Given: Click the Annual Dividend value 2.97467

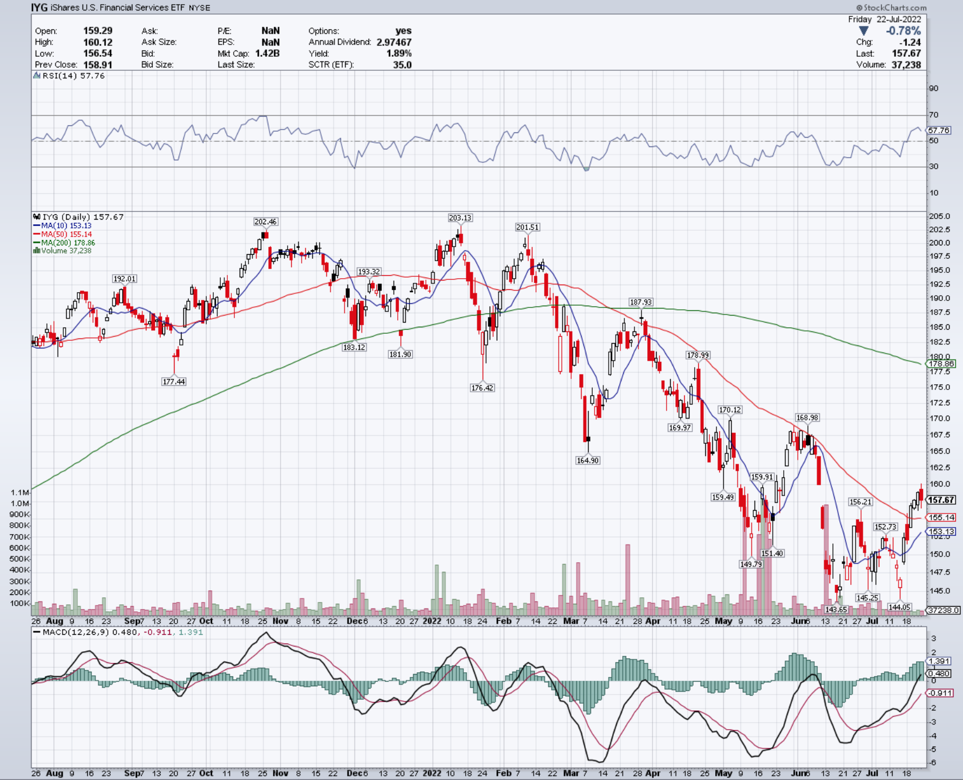Looking at the screenshot, I should 394,42.
